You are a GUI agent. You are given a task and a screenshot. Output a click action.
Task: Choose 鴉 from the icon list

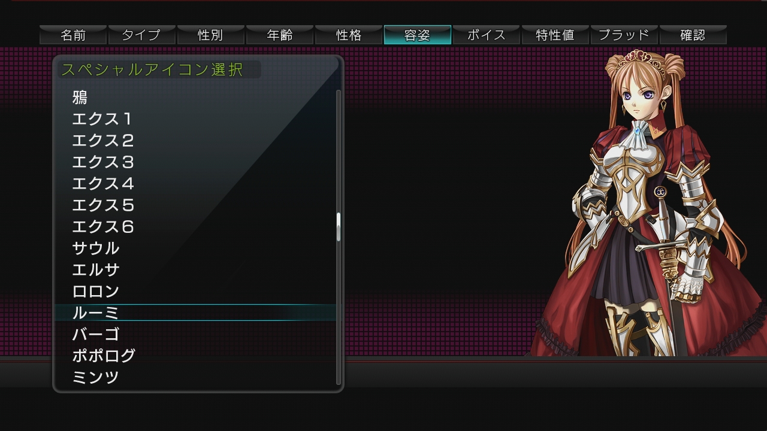pyautogui.click(x=80, y=98)
